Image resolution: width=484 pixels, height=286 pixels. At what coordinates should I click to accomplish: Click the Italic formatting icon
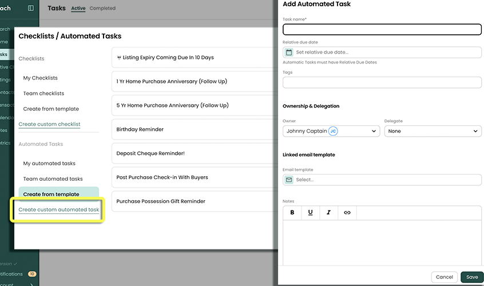328,212
